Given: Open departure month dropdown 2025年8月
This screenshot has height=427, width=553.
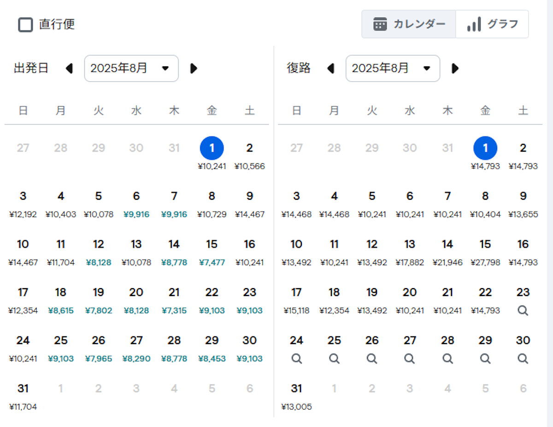Looking at the screenshot, I should pyautogui.click(x=131, y=69).
